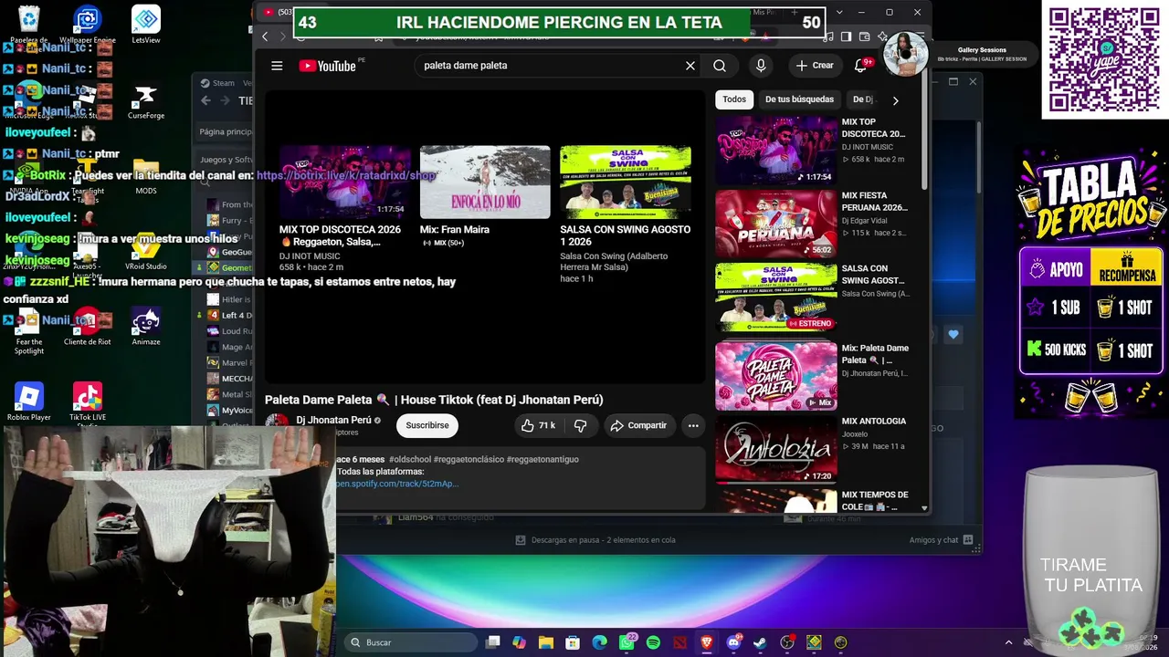The width and height of the screenshot is (1169, 657).
Task: Open more actions menu under video
Action: coord(693,425)
